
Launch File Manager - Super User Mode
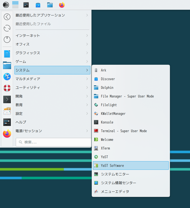(x=131, y=96)
